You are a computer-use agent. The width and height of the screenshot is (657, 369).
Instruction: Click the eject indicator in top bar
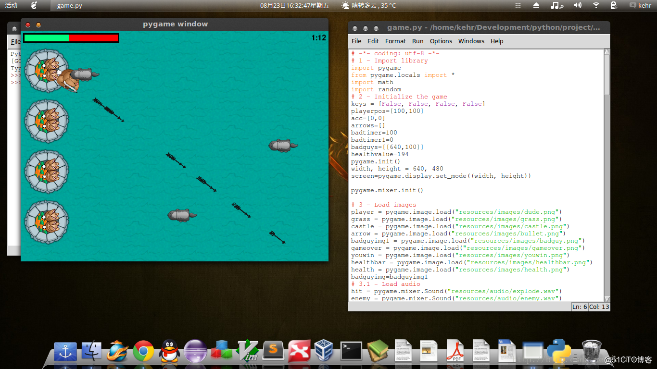(x=536, y=5)
